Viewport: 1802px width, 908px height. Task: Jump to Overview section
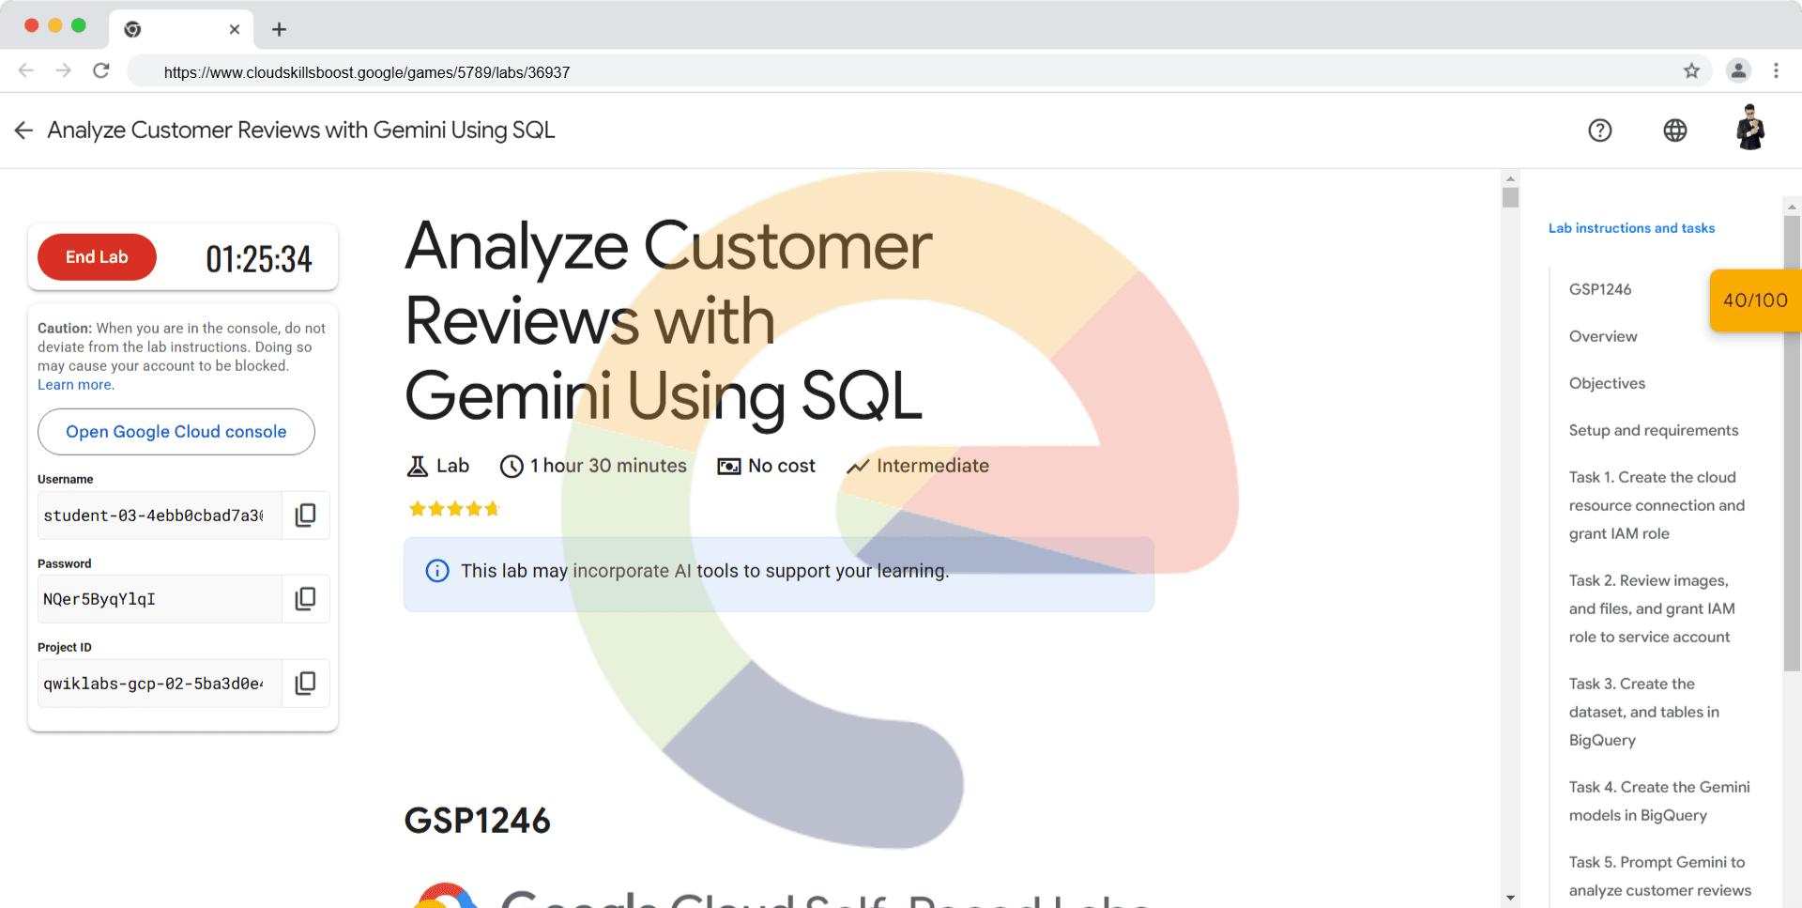(1603, 336)
